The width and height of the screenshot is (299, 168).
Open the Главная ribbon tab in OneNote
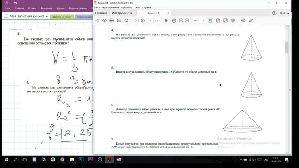pyautogui.click(x=20, y=8)
